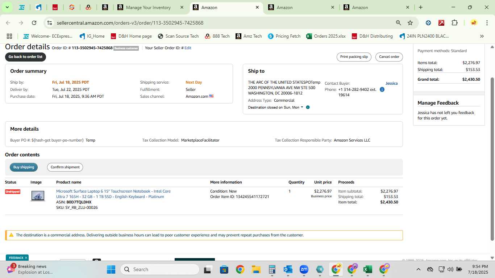
Task: Reload the current page
Action: tap(34, 23)
